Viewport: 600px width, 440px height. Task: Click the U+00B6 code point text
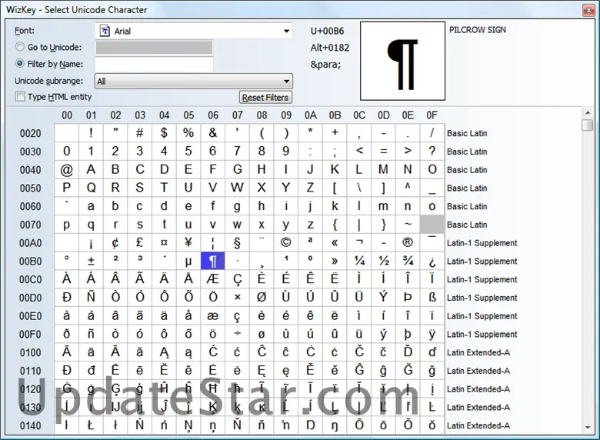point(327,31)
